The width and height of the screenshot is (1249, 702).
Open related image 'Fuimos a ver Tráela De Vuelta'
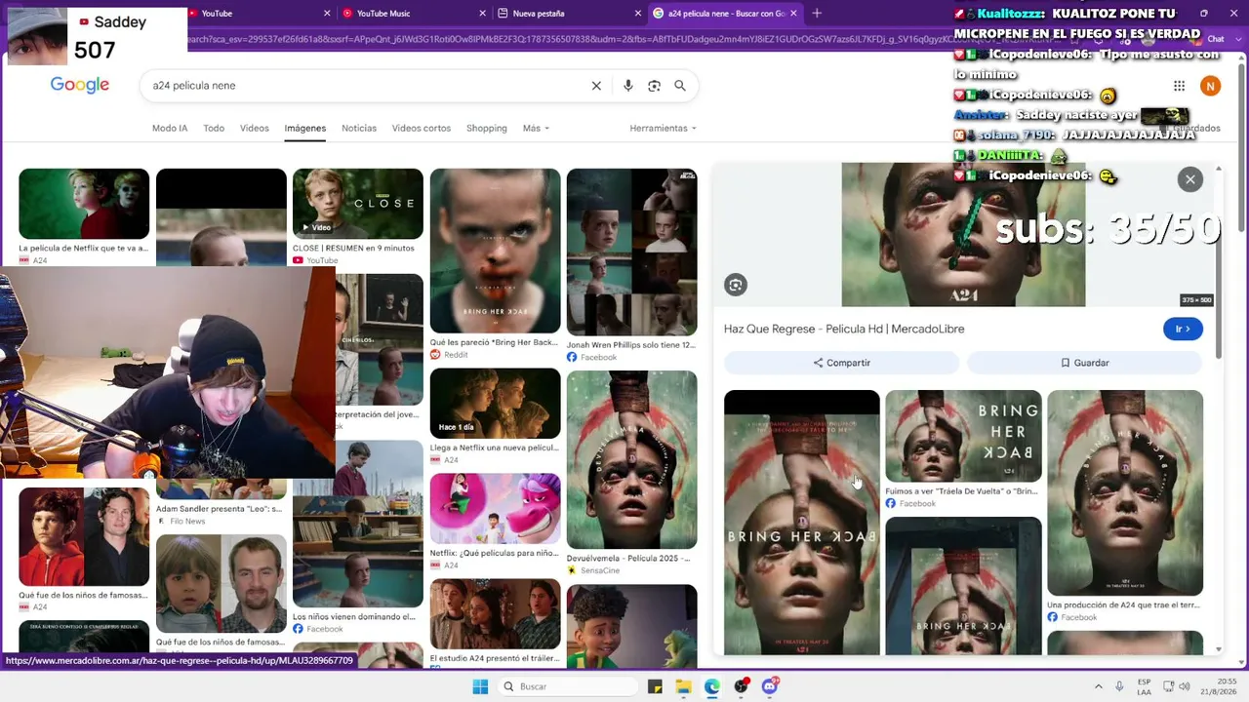click(963, 437)
